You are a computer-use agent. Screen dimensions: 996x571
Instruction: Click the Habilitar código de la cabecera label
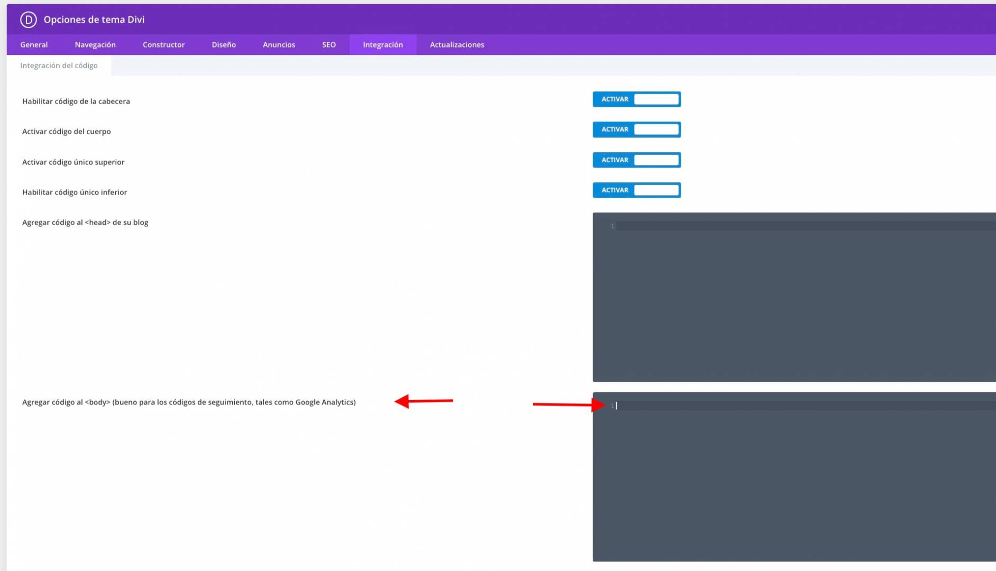click(x=76, y=102)
